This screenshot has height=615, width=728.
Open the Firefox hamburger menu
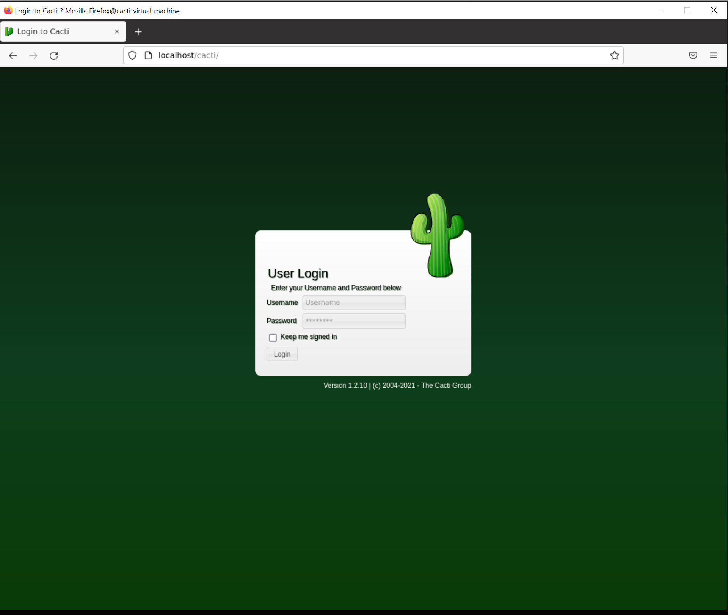pyautogui.click(x=713, y=55)
